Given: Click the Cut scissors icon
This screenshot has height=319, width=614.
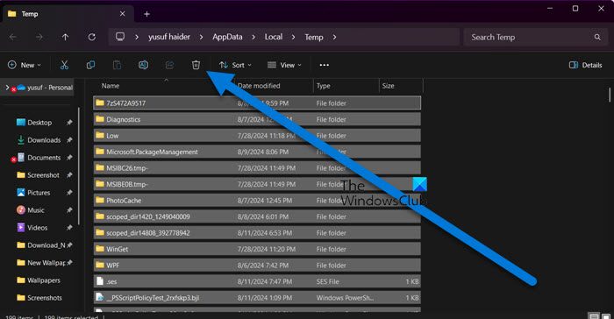Looking at the screenshot, I should 64,65.
